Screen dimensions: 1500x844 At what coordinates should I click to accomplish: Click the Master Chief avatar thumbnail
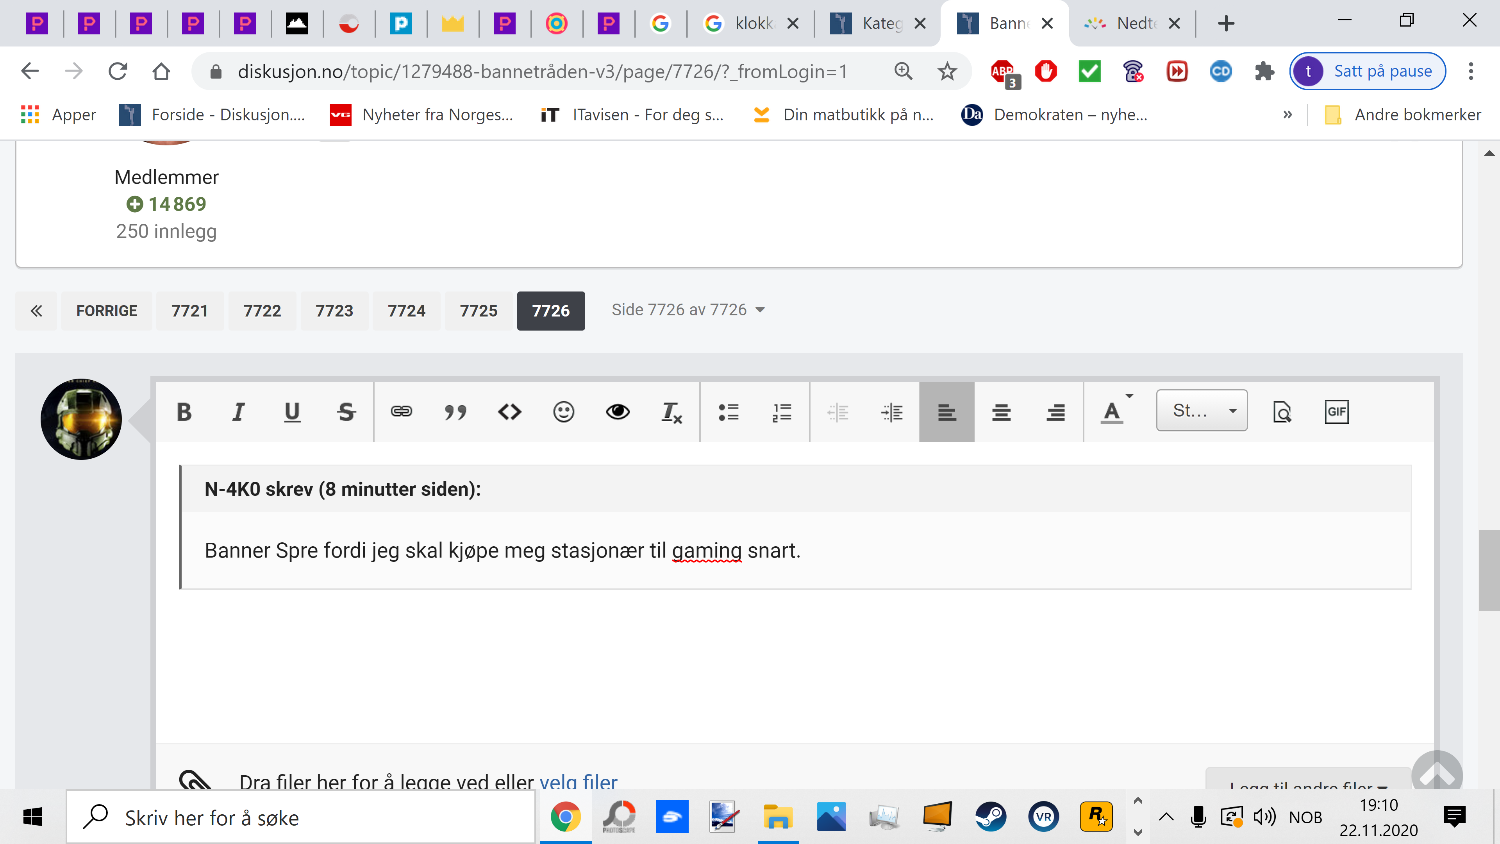pyautogui.click(x=81, y=419)
